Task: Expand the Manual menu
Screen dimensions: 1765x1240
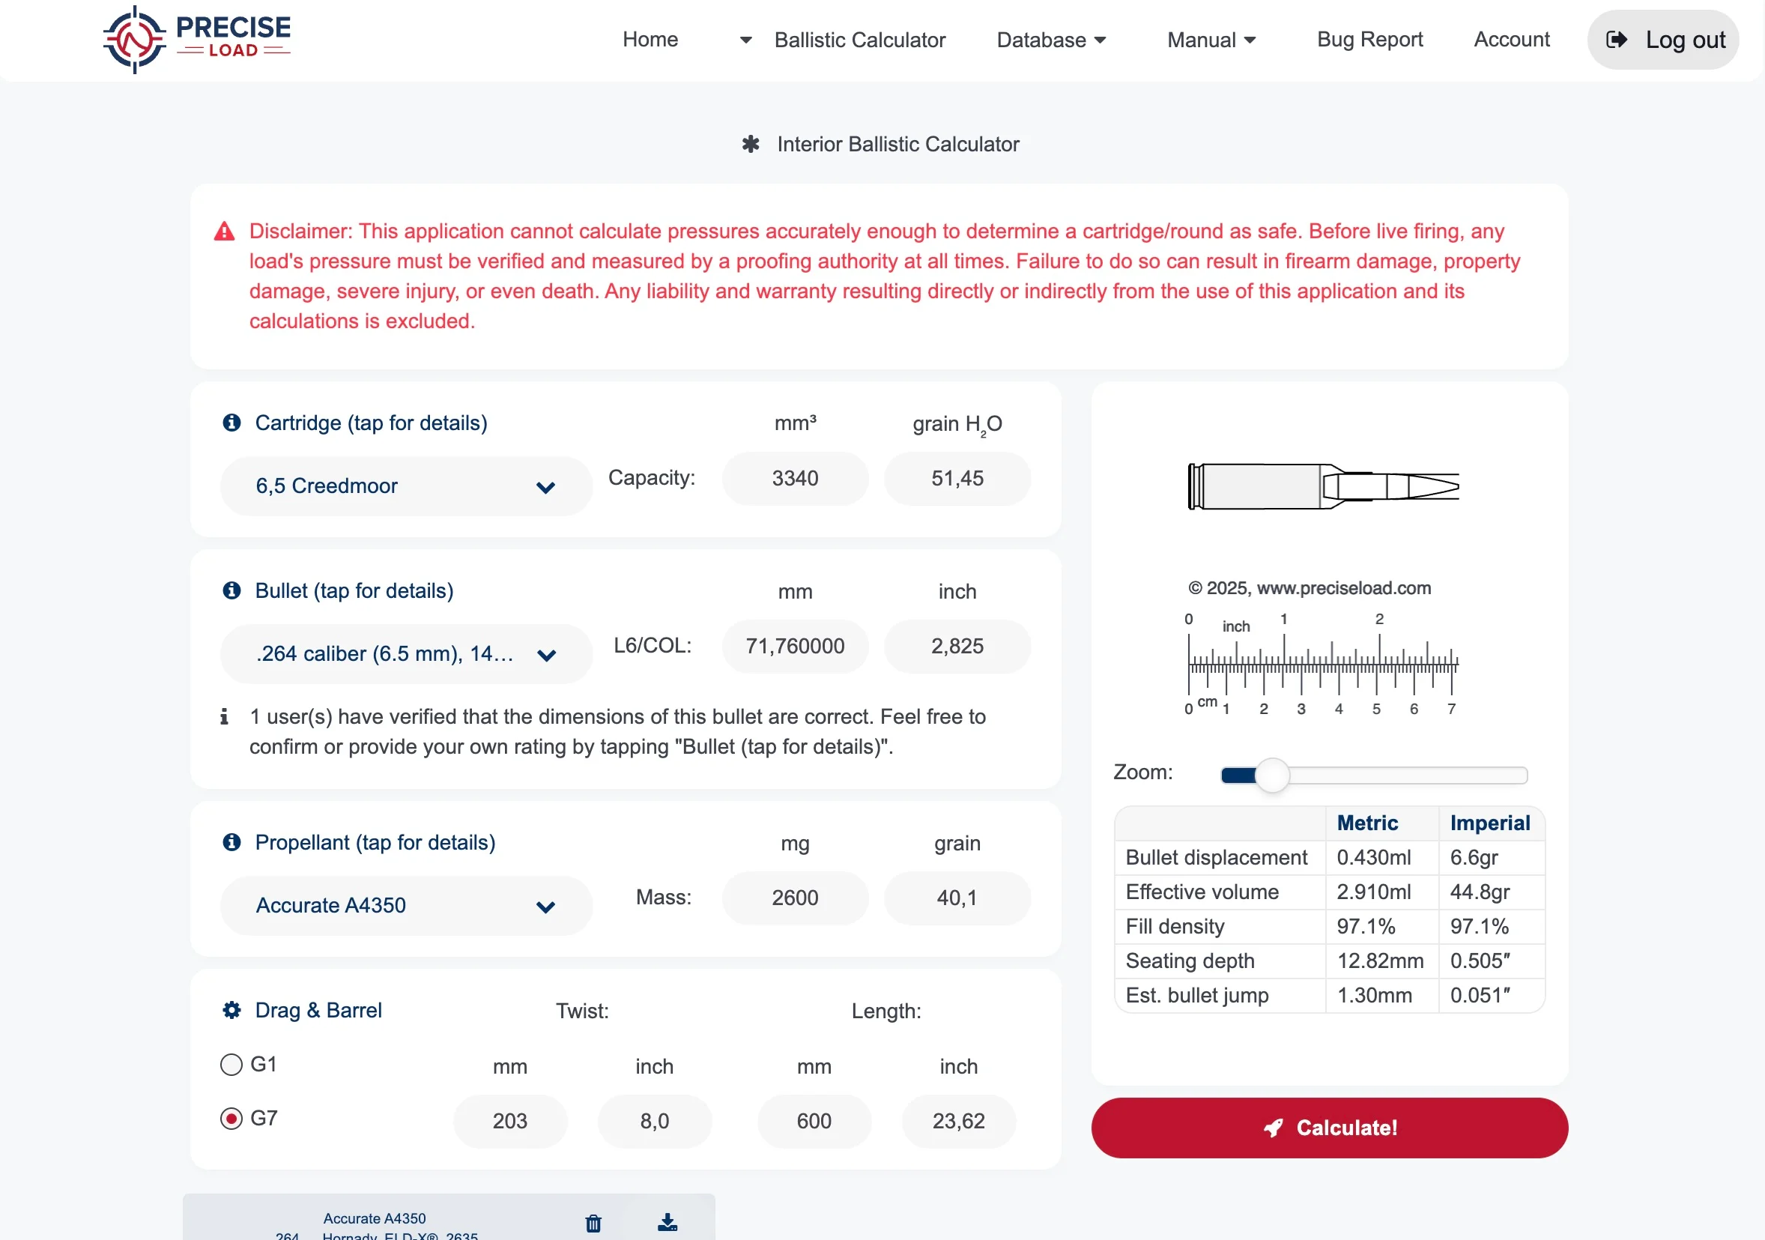Action: pyautogui.click(x=1211, y=40)
